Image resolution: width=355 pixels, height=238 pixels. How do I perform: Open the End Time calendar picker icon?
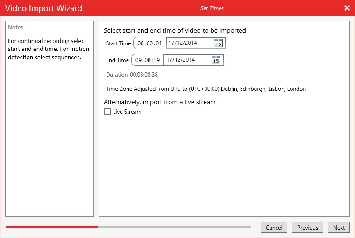[216, 59]
